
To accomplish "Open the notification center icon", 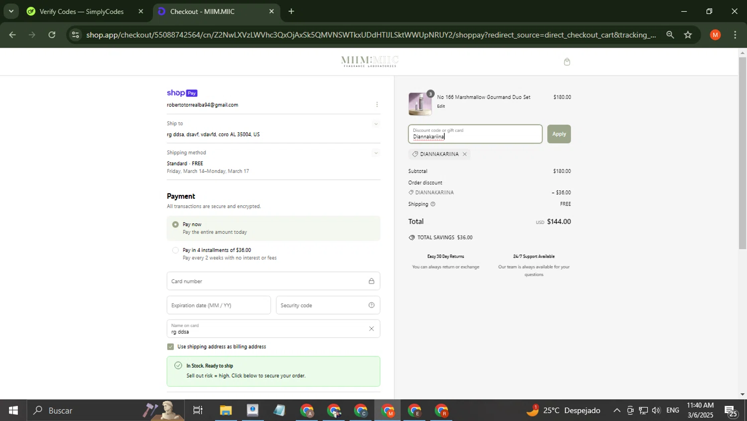I will (731, 411).
